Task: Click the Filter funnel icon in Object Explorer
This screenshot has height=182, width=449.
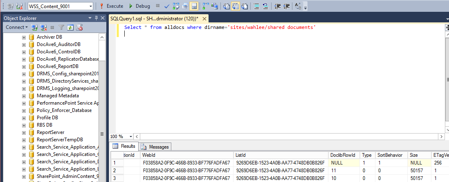Action: tap(61, 27)
